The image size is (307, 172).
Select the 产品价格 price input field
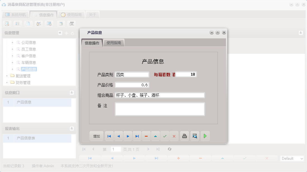tap(132, 85)
